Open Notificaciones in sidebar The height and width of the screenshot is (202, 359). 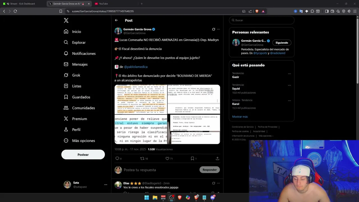(80, 53)
